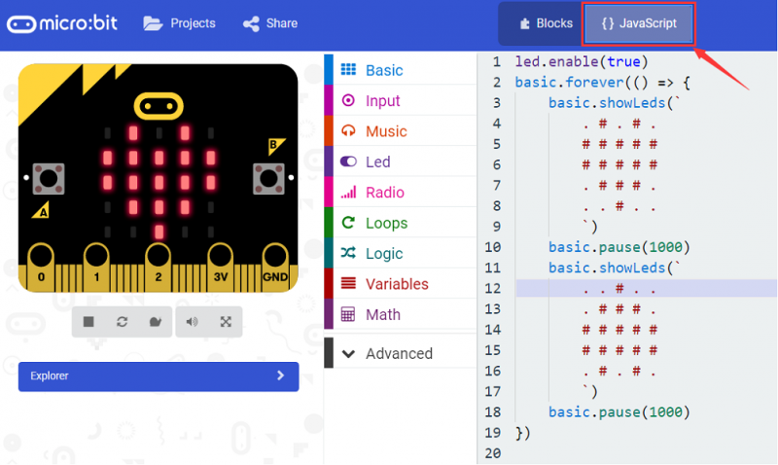Click the Input circle icon
This screenshot has width=778, height=465.
pyautogui.click(x=348, y=100)
